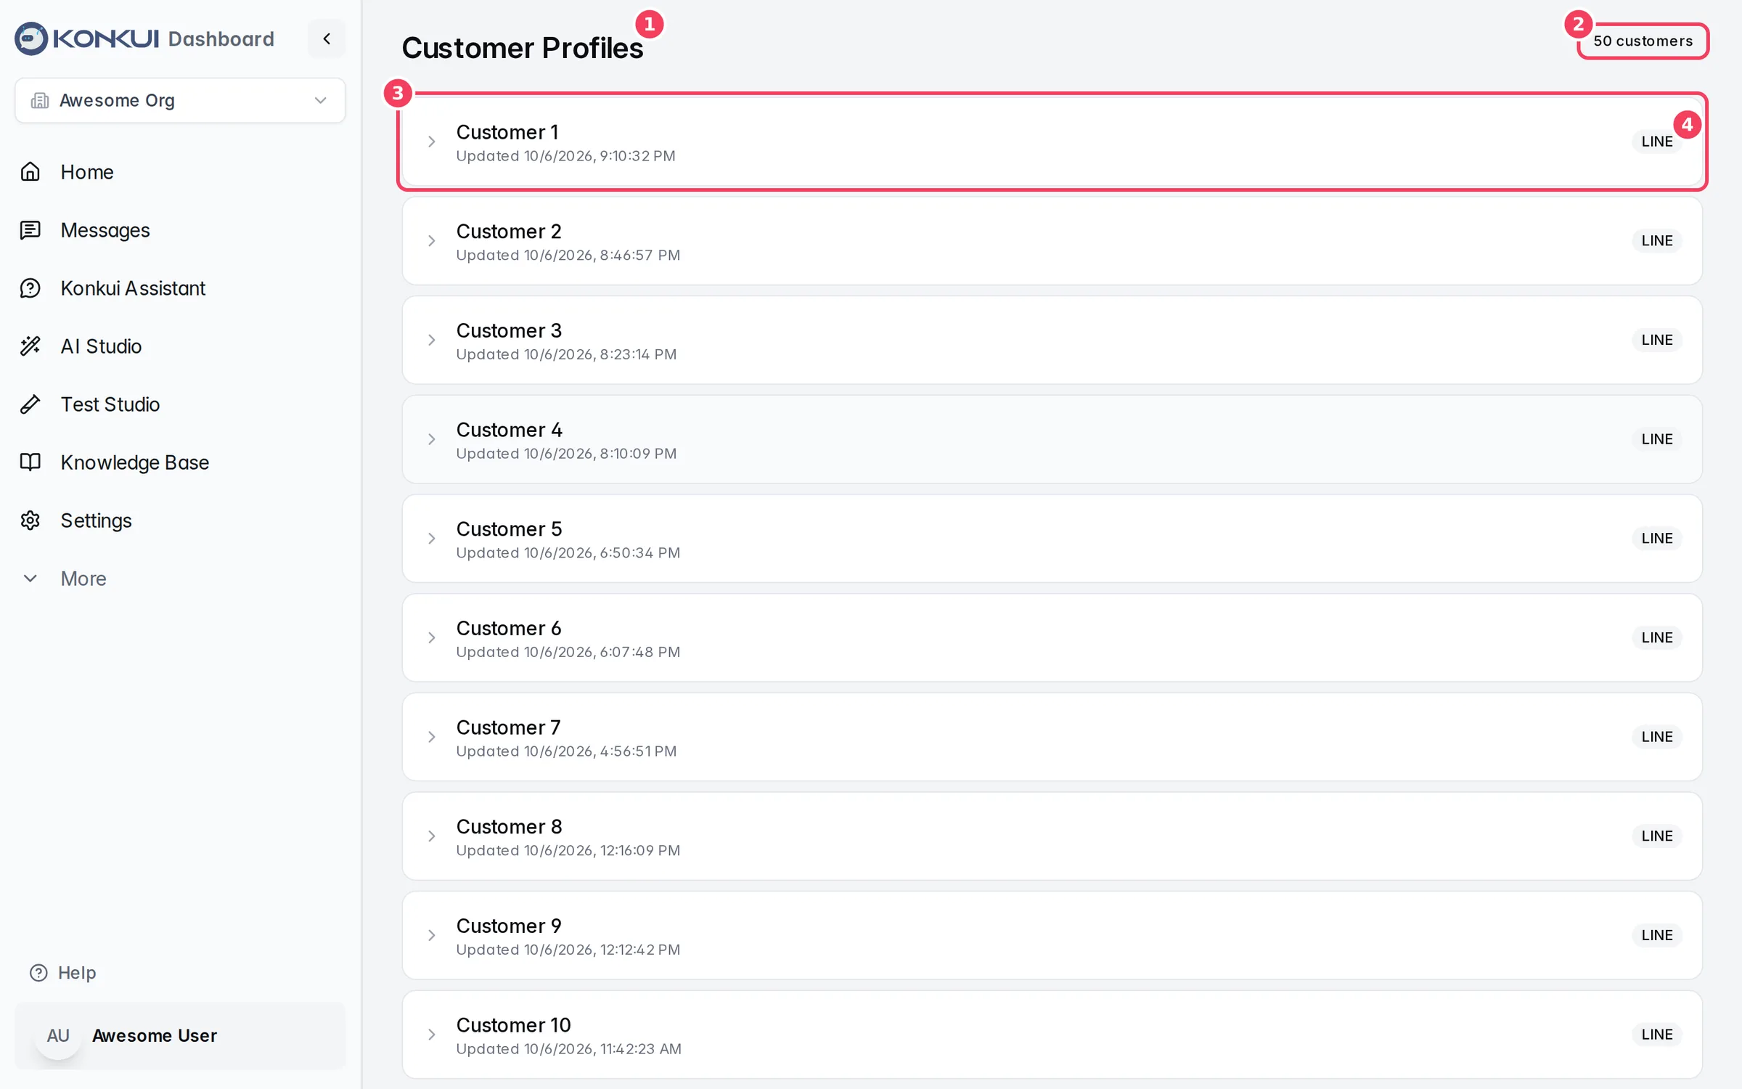Click "Updated 10/6/2026, 11:42:23 AM" timestamp
Image resolution: width=1742 pixels, height=1089 pixels.
tap(569, 1049)
